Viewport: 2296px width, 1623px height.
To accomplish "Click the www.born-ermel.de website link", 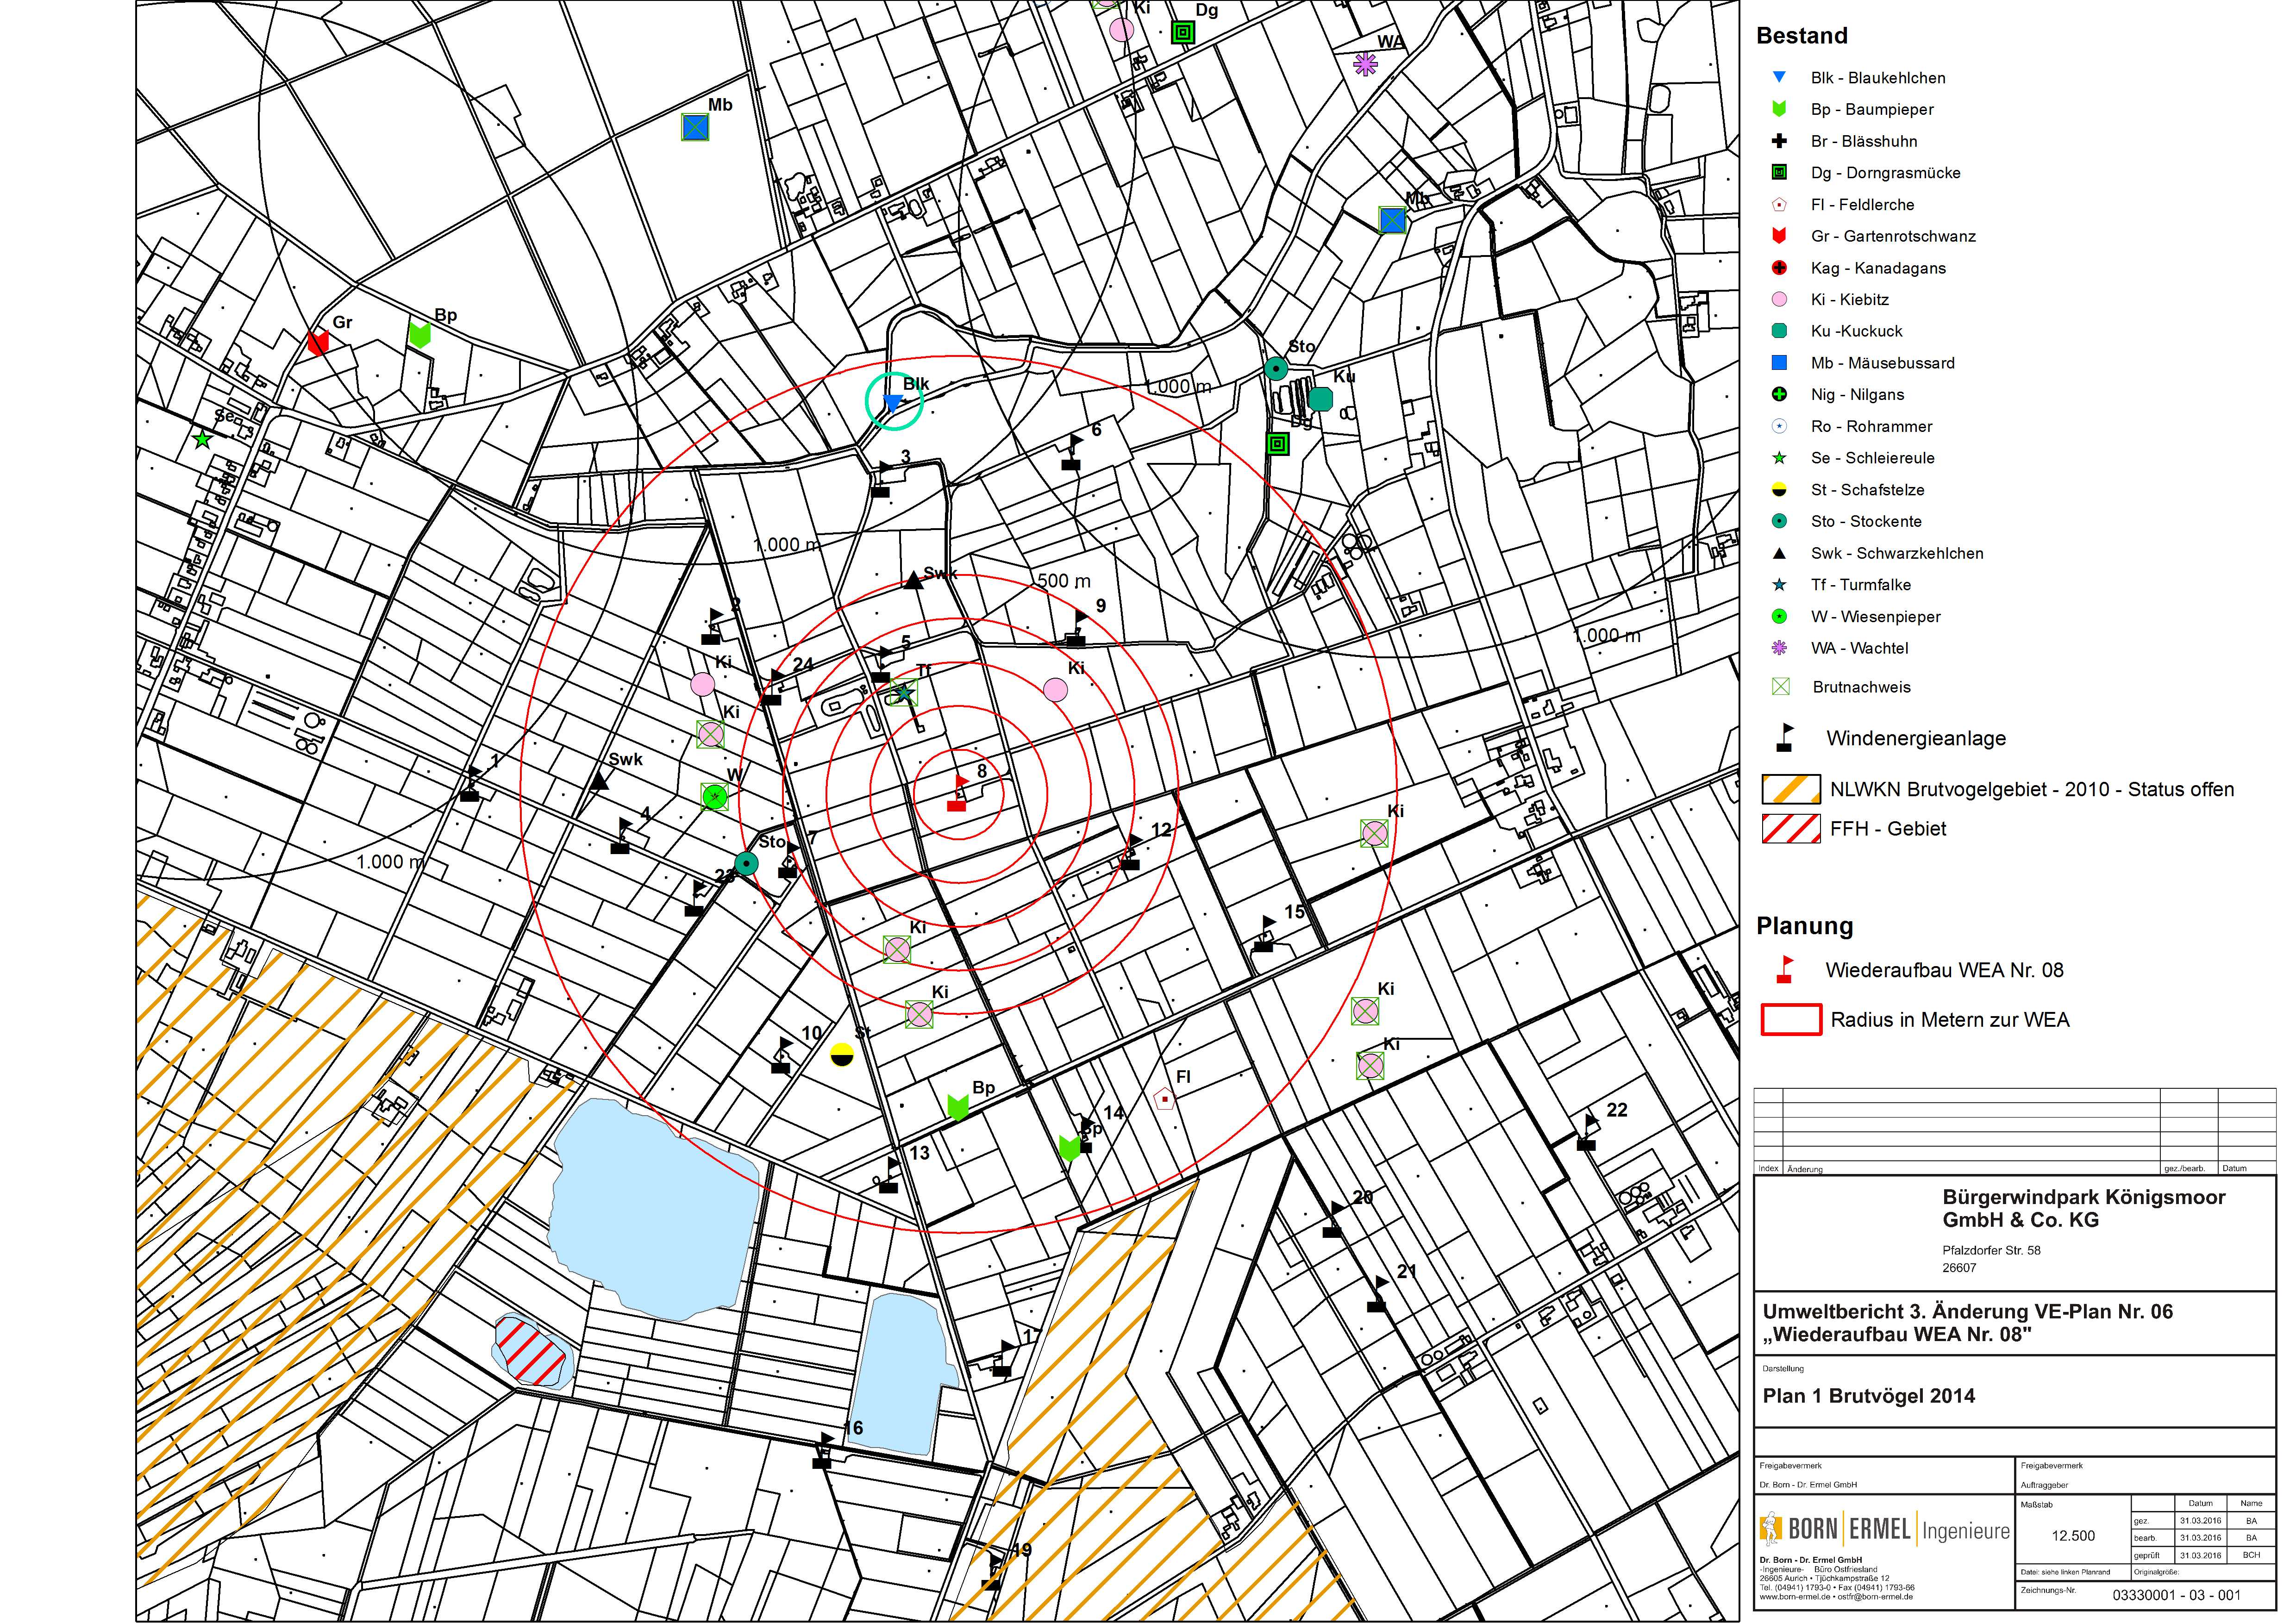I will pos(1795,1597).
